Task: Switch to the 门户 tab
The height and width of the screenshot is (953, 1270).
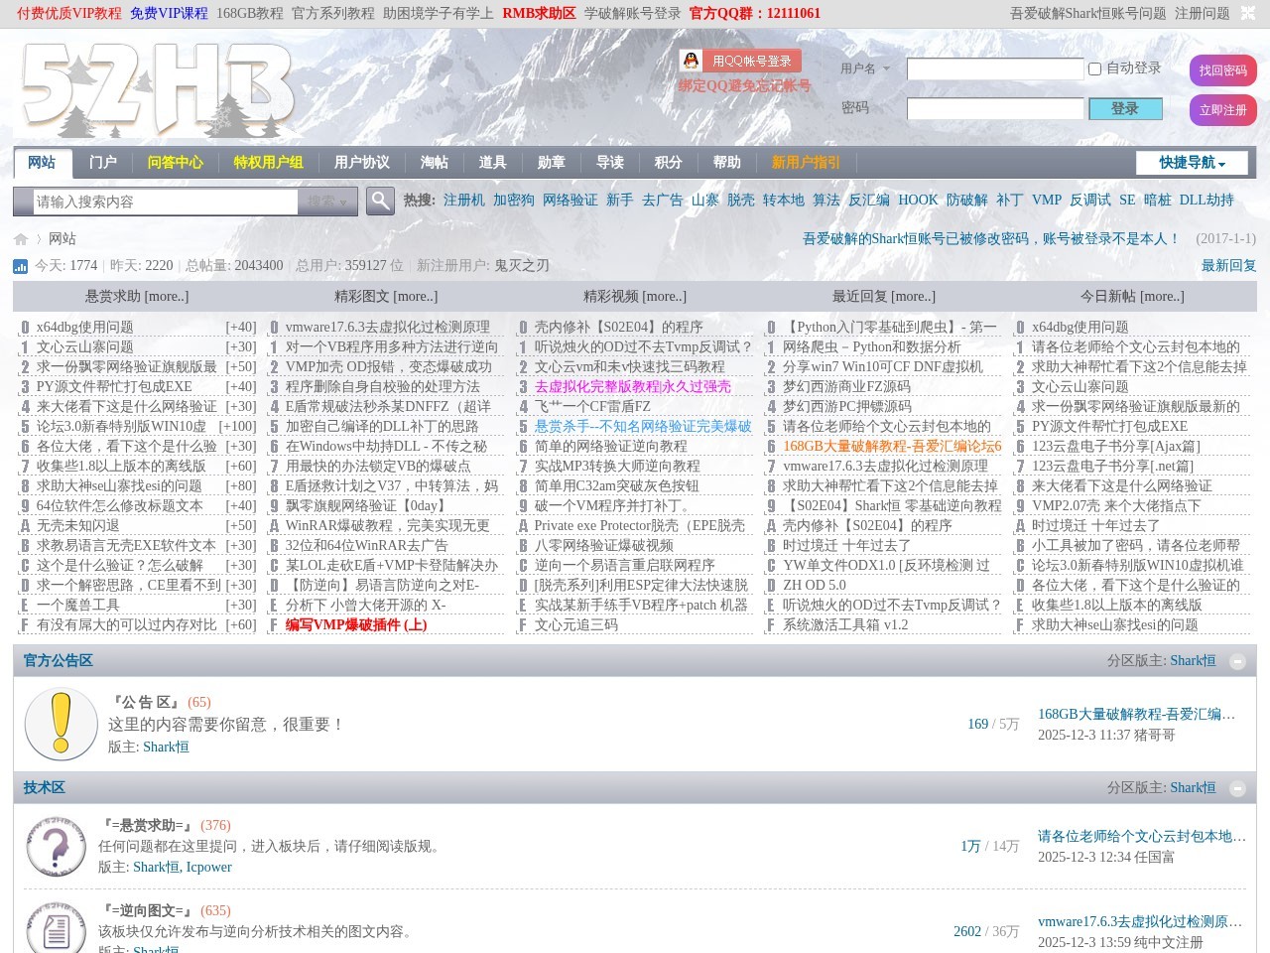Action: [104, 162]
